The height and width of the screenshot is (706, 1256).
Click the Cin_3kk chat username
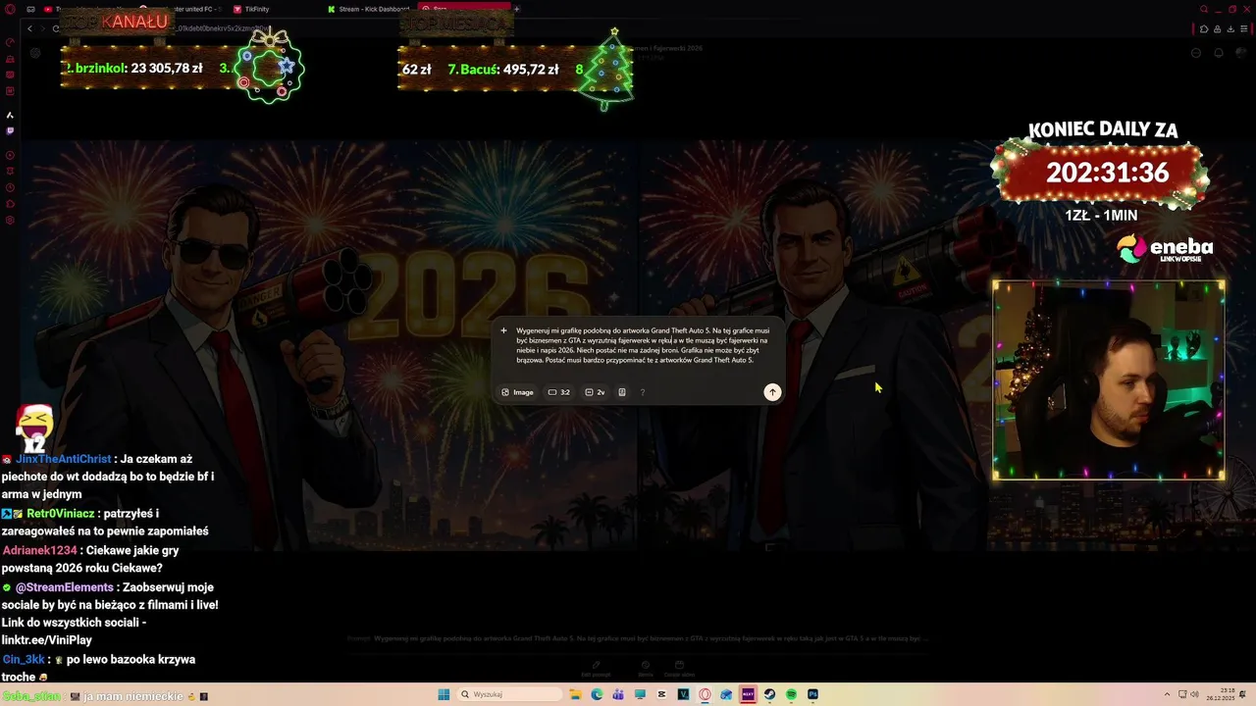pyautogui.click(x=24, y=660)
